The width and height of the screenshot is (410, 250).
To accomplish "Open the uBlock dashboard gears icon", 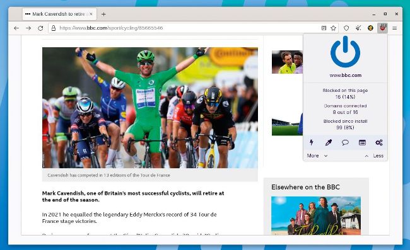I will [x=379, y=142].
